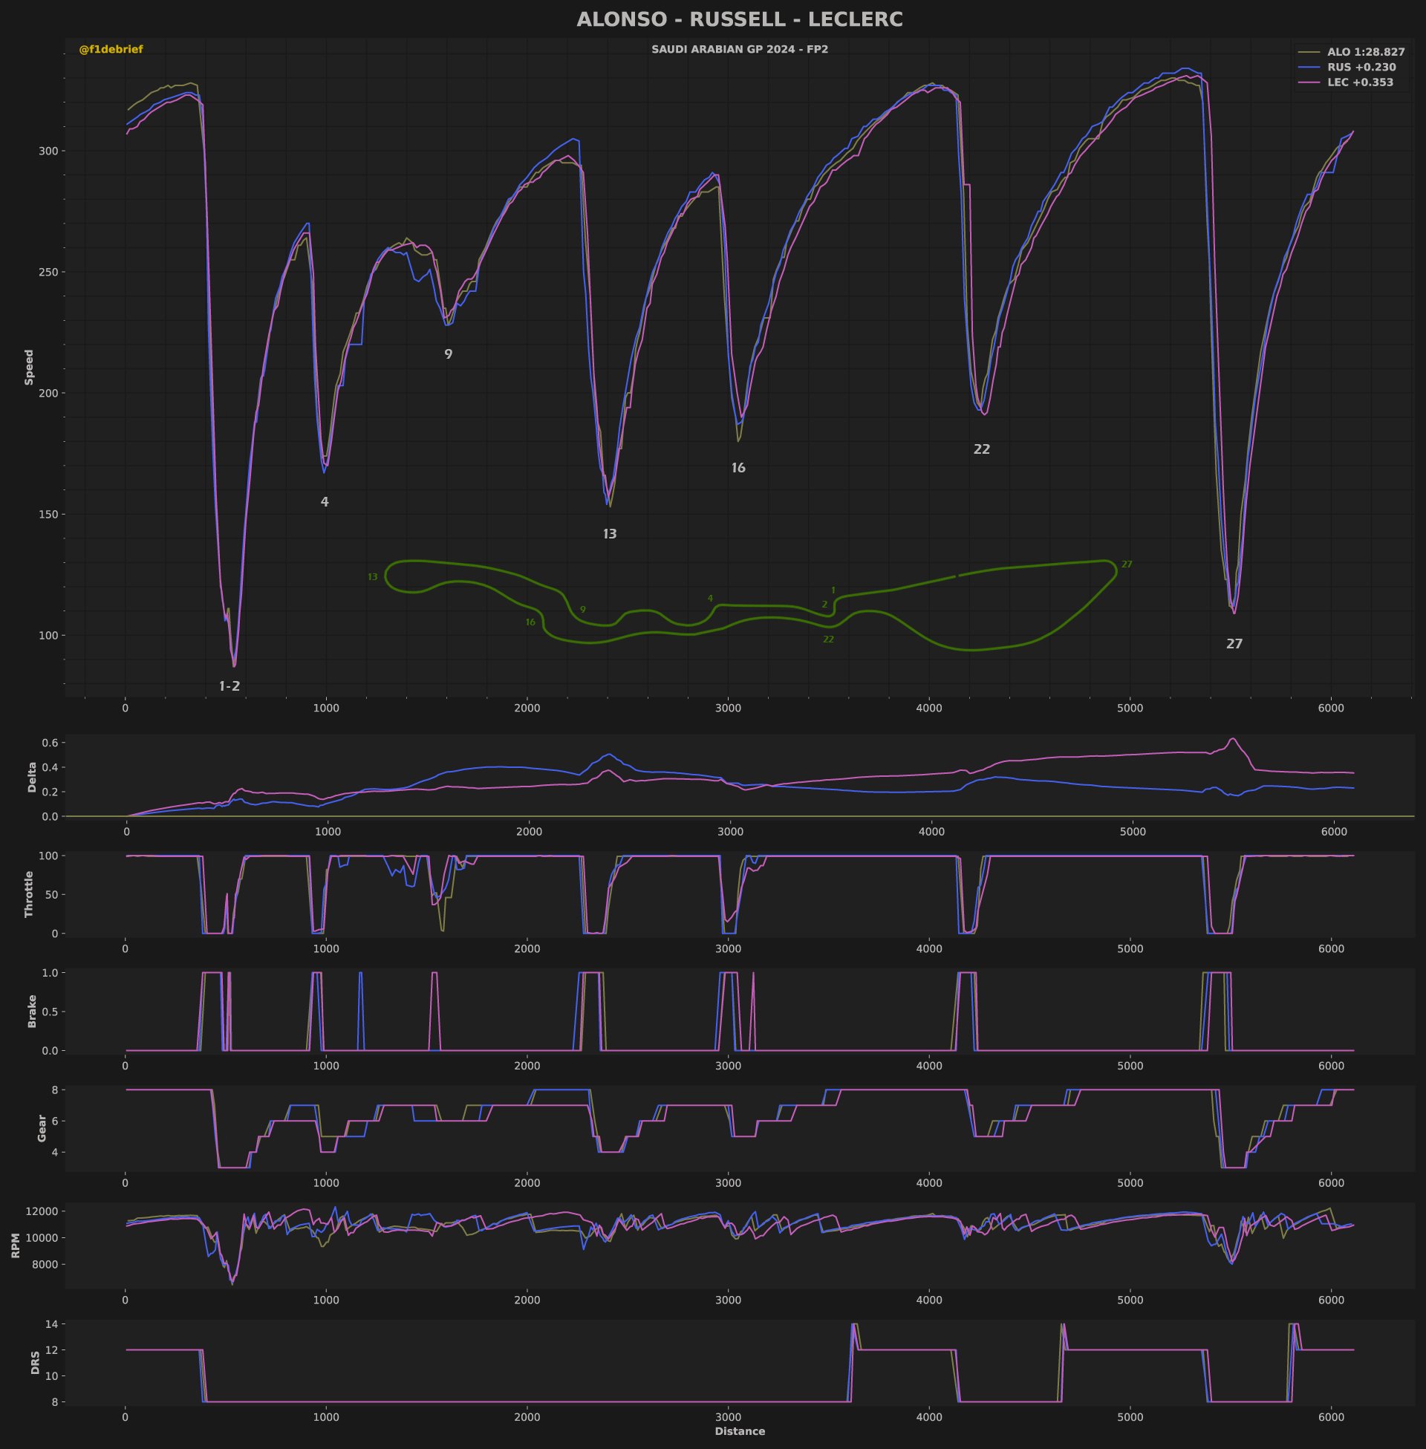This screenshot has width=1426, height=1449.
Task: Click the green 27 label on track map
Action: coord(1127,564)
